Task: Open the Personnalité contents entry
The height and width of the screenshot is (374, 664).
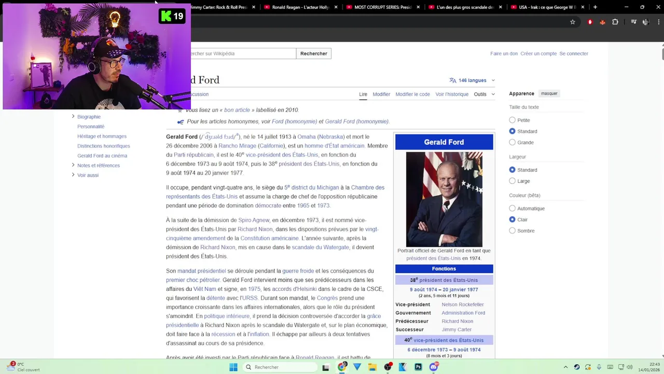Action: [91, 126]
